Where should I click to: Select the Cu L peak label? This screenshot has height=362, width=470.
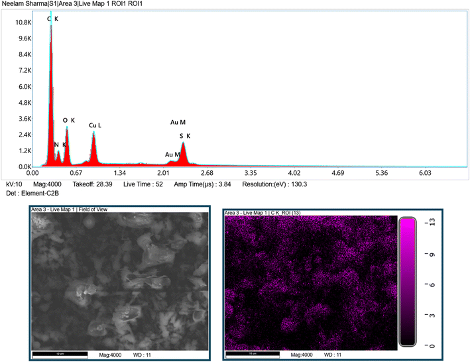95,125
